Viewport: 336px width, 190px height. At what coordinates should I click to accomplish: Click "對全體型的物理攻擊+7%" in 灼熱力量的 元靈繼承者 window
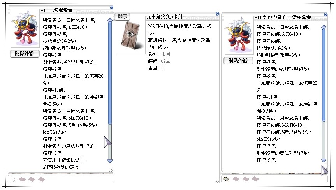point(283,69)
